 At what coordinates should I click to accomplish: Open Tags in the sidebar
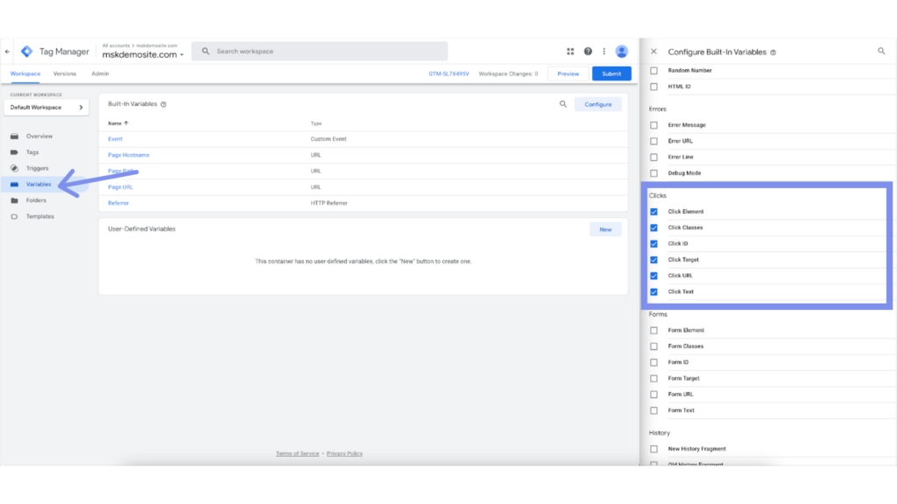tap(32, 152)
